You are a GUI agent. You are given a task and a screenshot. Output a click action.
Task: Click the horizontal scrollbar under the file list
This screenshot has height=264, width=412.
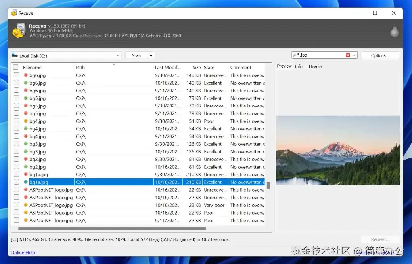(x=112, y=229)
